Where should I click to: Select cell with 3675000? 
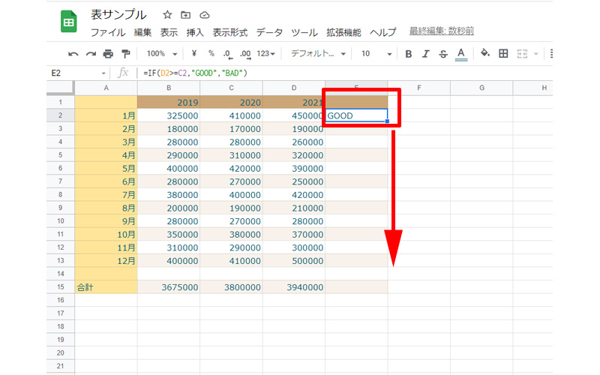click(x=169, y=287)
